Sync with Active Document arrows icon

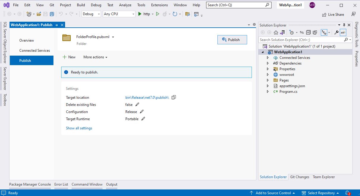(302, 32)
